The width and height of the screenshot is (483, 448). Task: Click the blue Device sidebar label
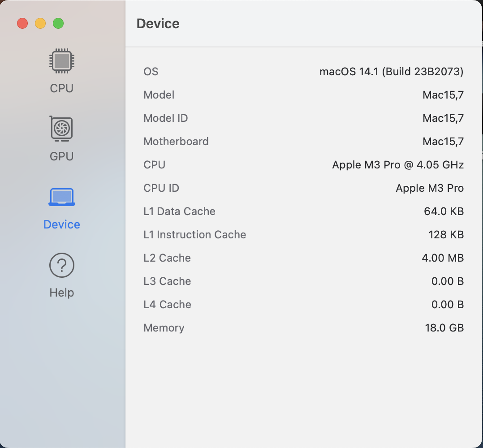61,224
